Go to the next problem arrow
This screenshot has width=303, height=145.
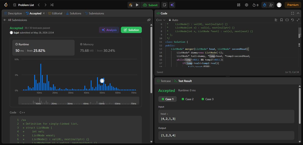pyautogui.click(x=45, y=5)
